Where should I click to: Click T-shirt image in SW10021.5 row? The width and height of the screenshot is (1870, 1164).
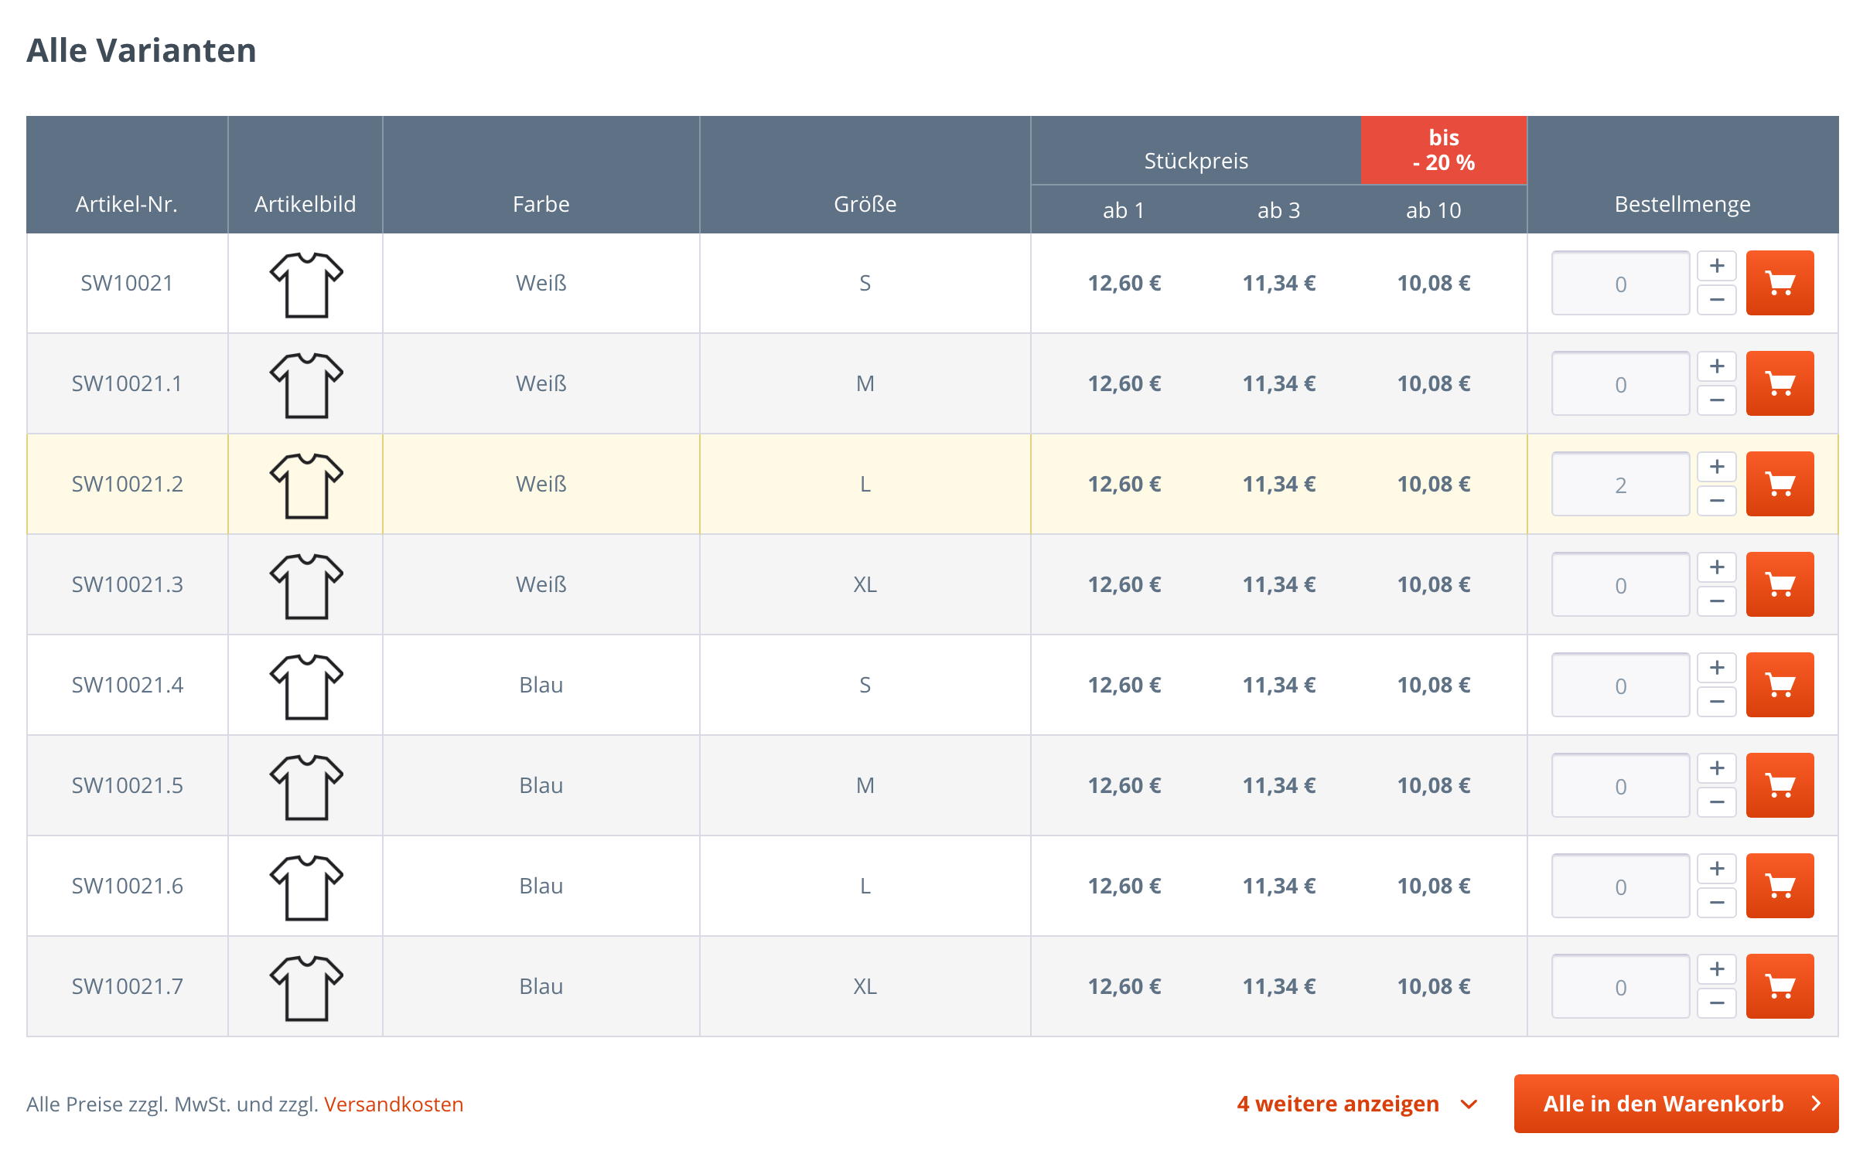point(306,787)
